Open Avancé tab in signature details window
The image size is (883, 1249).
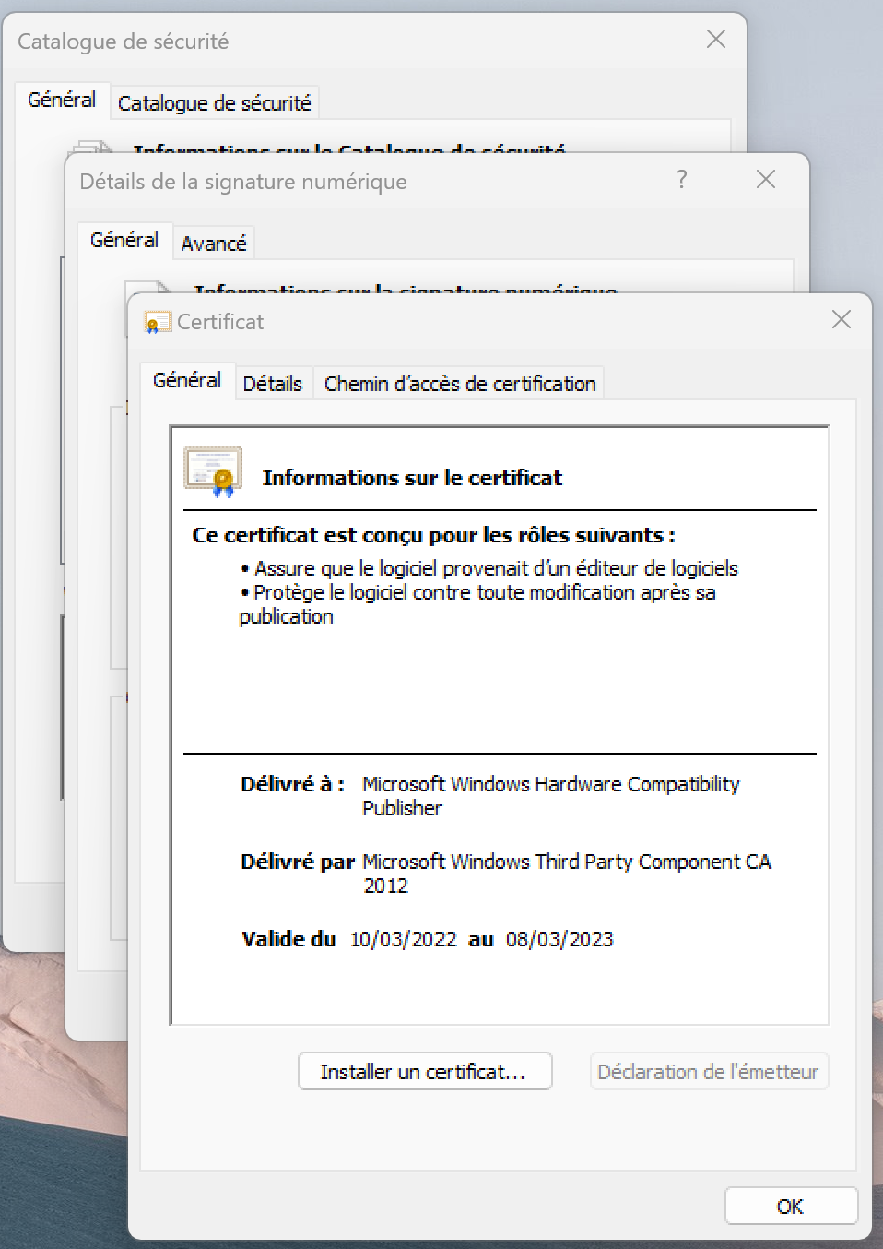coord(213,244)
